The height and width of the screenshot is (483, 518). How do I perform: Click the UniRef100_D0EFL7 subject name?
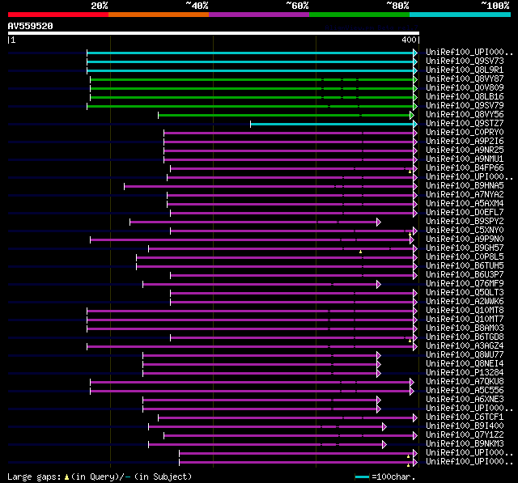[465, 213]
